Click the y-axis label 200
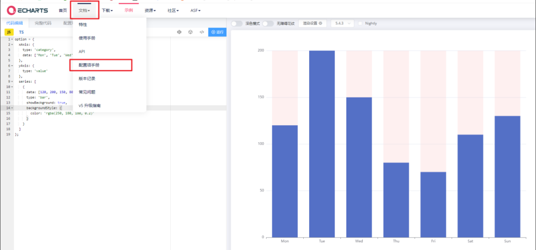This screenshot has height=250, width=536. click(x=261, y=50)
